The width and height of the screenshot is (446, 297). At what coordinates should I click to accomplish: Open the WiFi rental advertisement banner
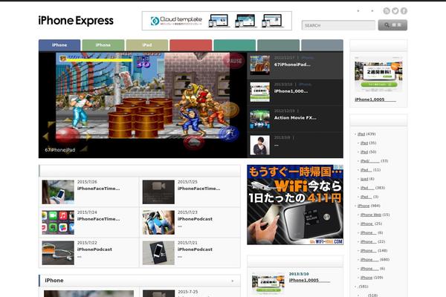click(x=295, y=205)
